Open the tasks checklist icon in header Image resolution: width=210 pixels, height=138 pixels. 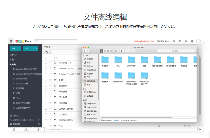point(180,41)
